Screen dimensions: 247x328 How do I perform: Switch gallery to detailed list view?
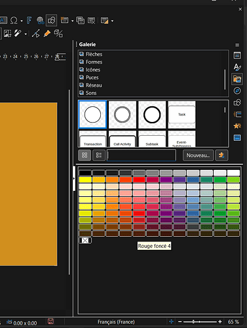tap(99, 155)
